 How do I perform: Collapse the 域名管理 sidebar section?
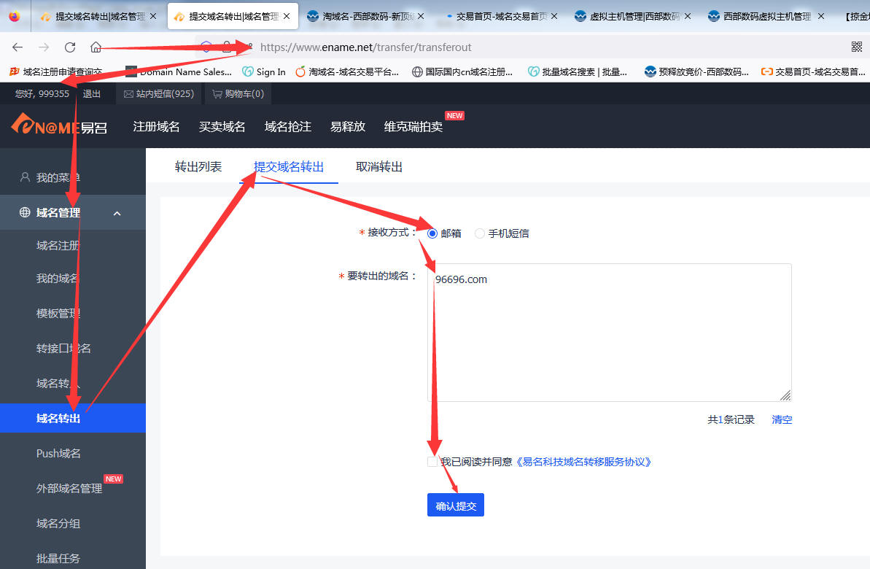tap(117, 213)
